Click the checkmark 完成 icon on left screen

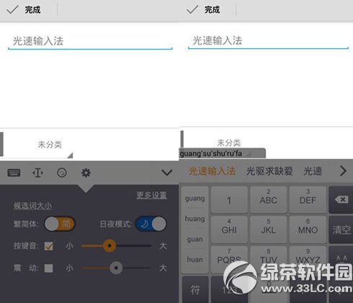tap(12, 10)
